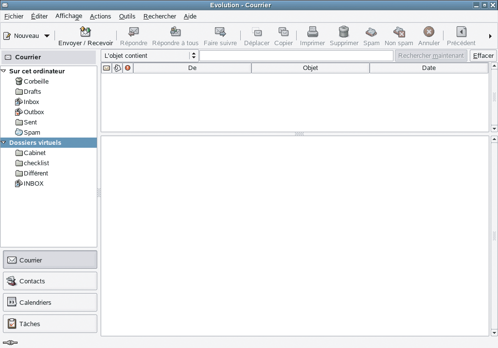
Task: Toggle the priority flag column header
Action: pyautogui.click(x=128, y=68)
